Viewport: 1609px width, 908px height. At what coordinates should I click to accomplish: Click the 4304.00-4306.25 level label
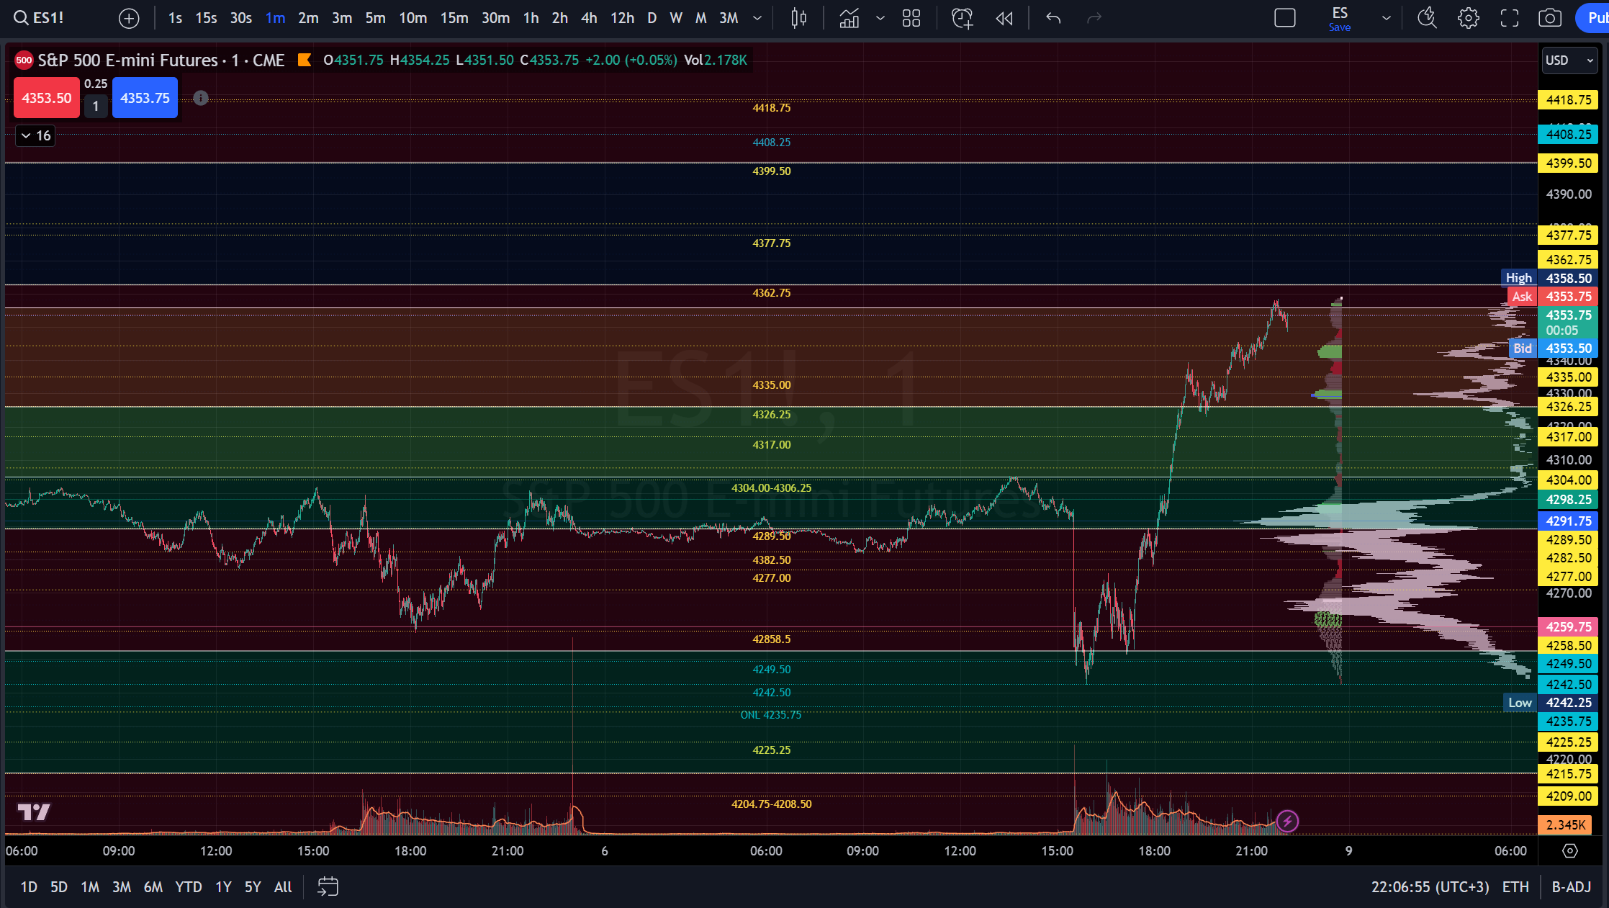pyautogui.click(x=771, y=488)
